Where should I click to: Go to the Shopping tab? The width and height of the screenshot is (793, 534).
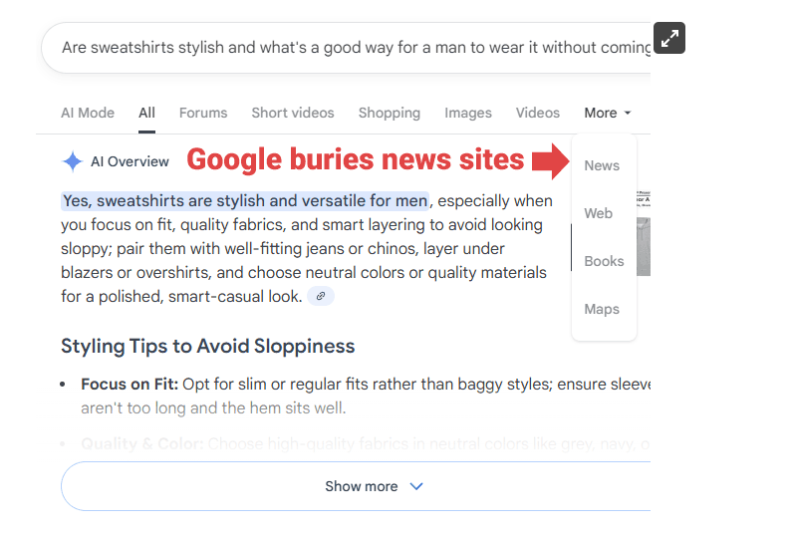click(390, 114)
